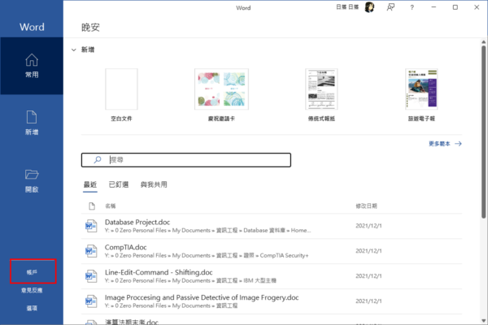488x325 pixels.
Task: Open the feedback person icon in title bar
Action: coord(390,7)
